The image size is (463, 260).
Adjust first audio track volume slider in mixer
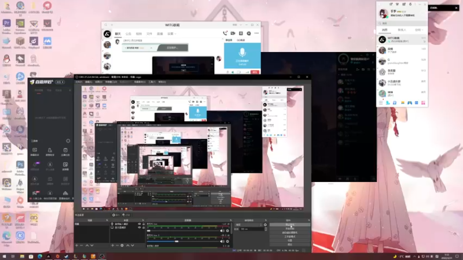pyautogui.click(x=183, y=231)
